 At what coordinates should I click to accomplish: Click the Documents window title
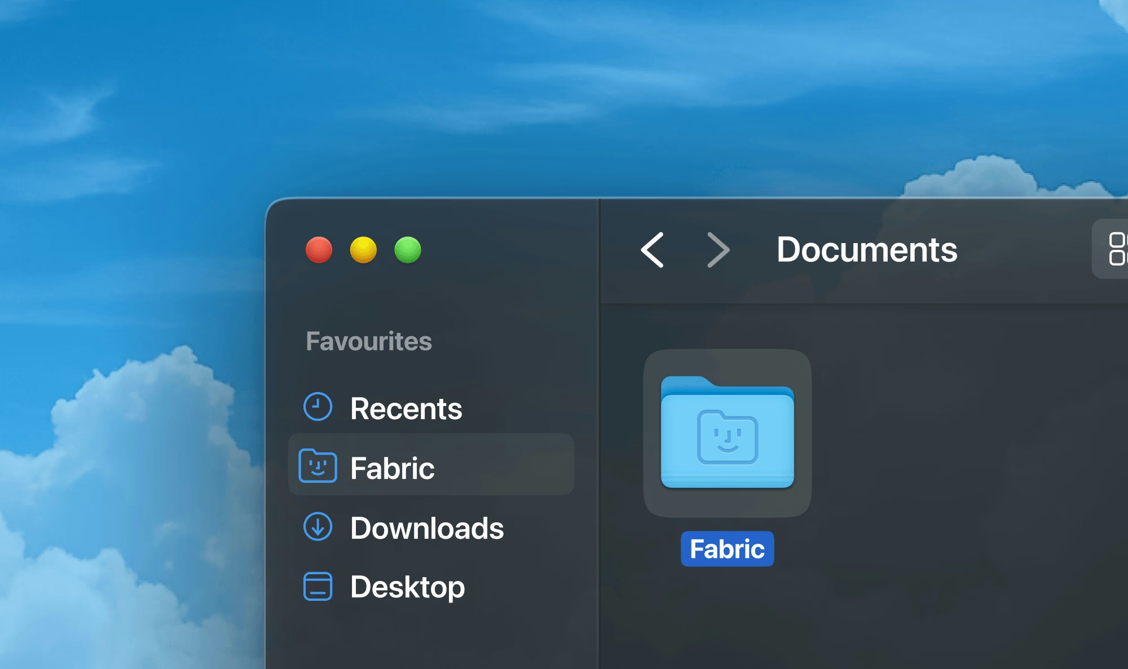866,250
